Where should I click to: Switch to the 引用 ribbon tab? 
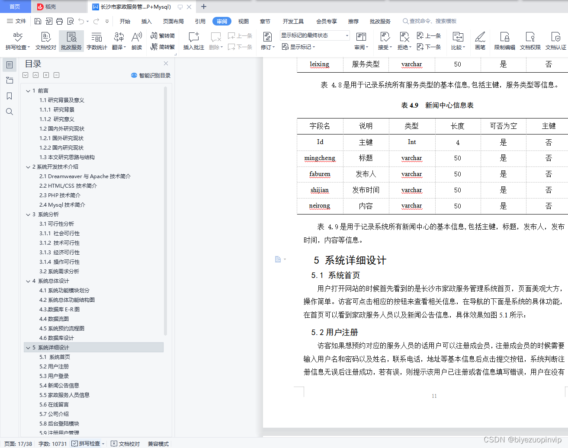point(200,21)
